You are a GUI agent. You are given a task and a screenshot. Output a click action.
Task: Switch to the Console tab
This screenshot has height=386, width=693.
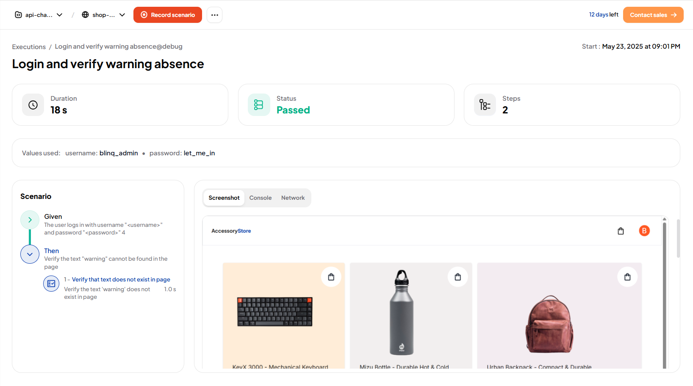coord(261,198)
